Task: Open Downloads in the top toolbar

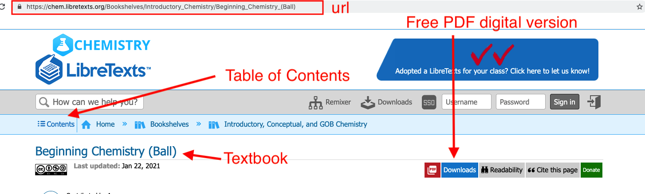Action: [386, 102]
